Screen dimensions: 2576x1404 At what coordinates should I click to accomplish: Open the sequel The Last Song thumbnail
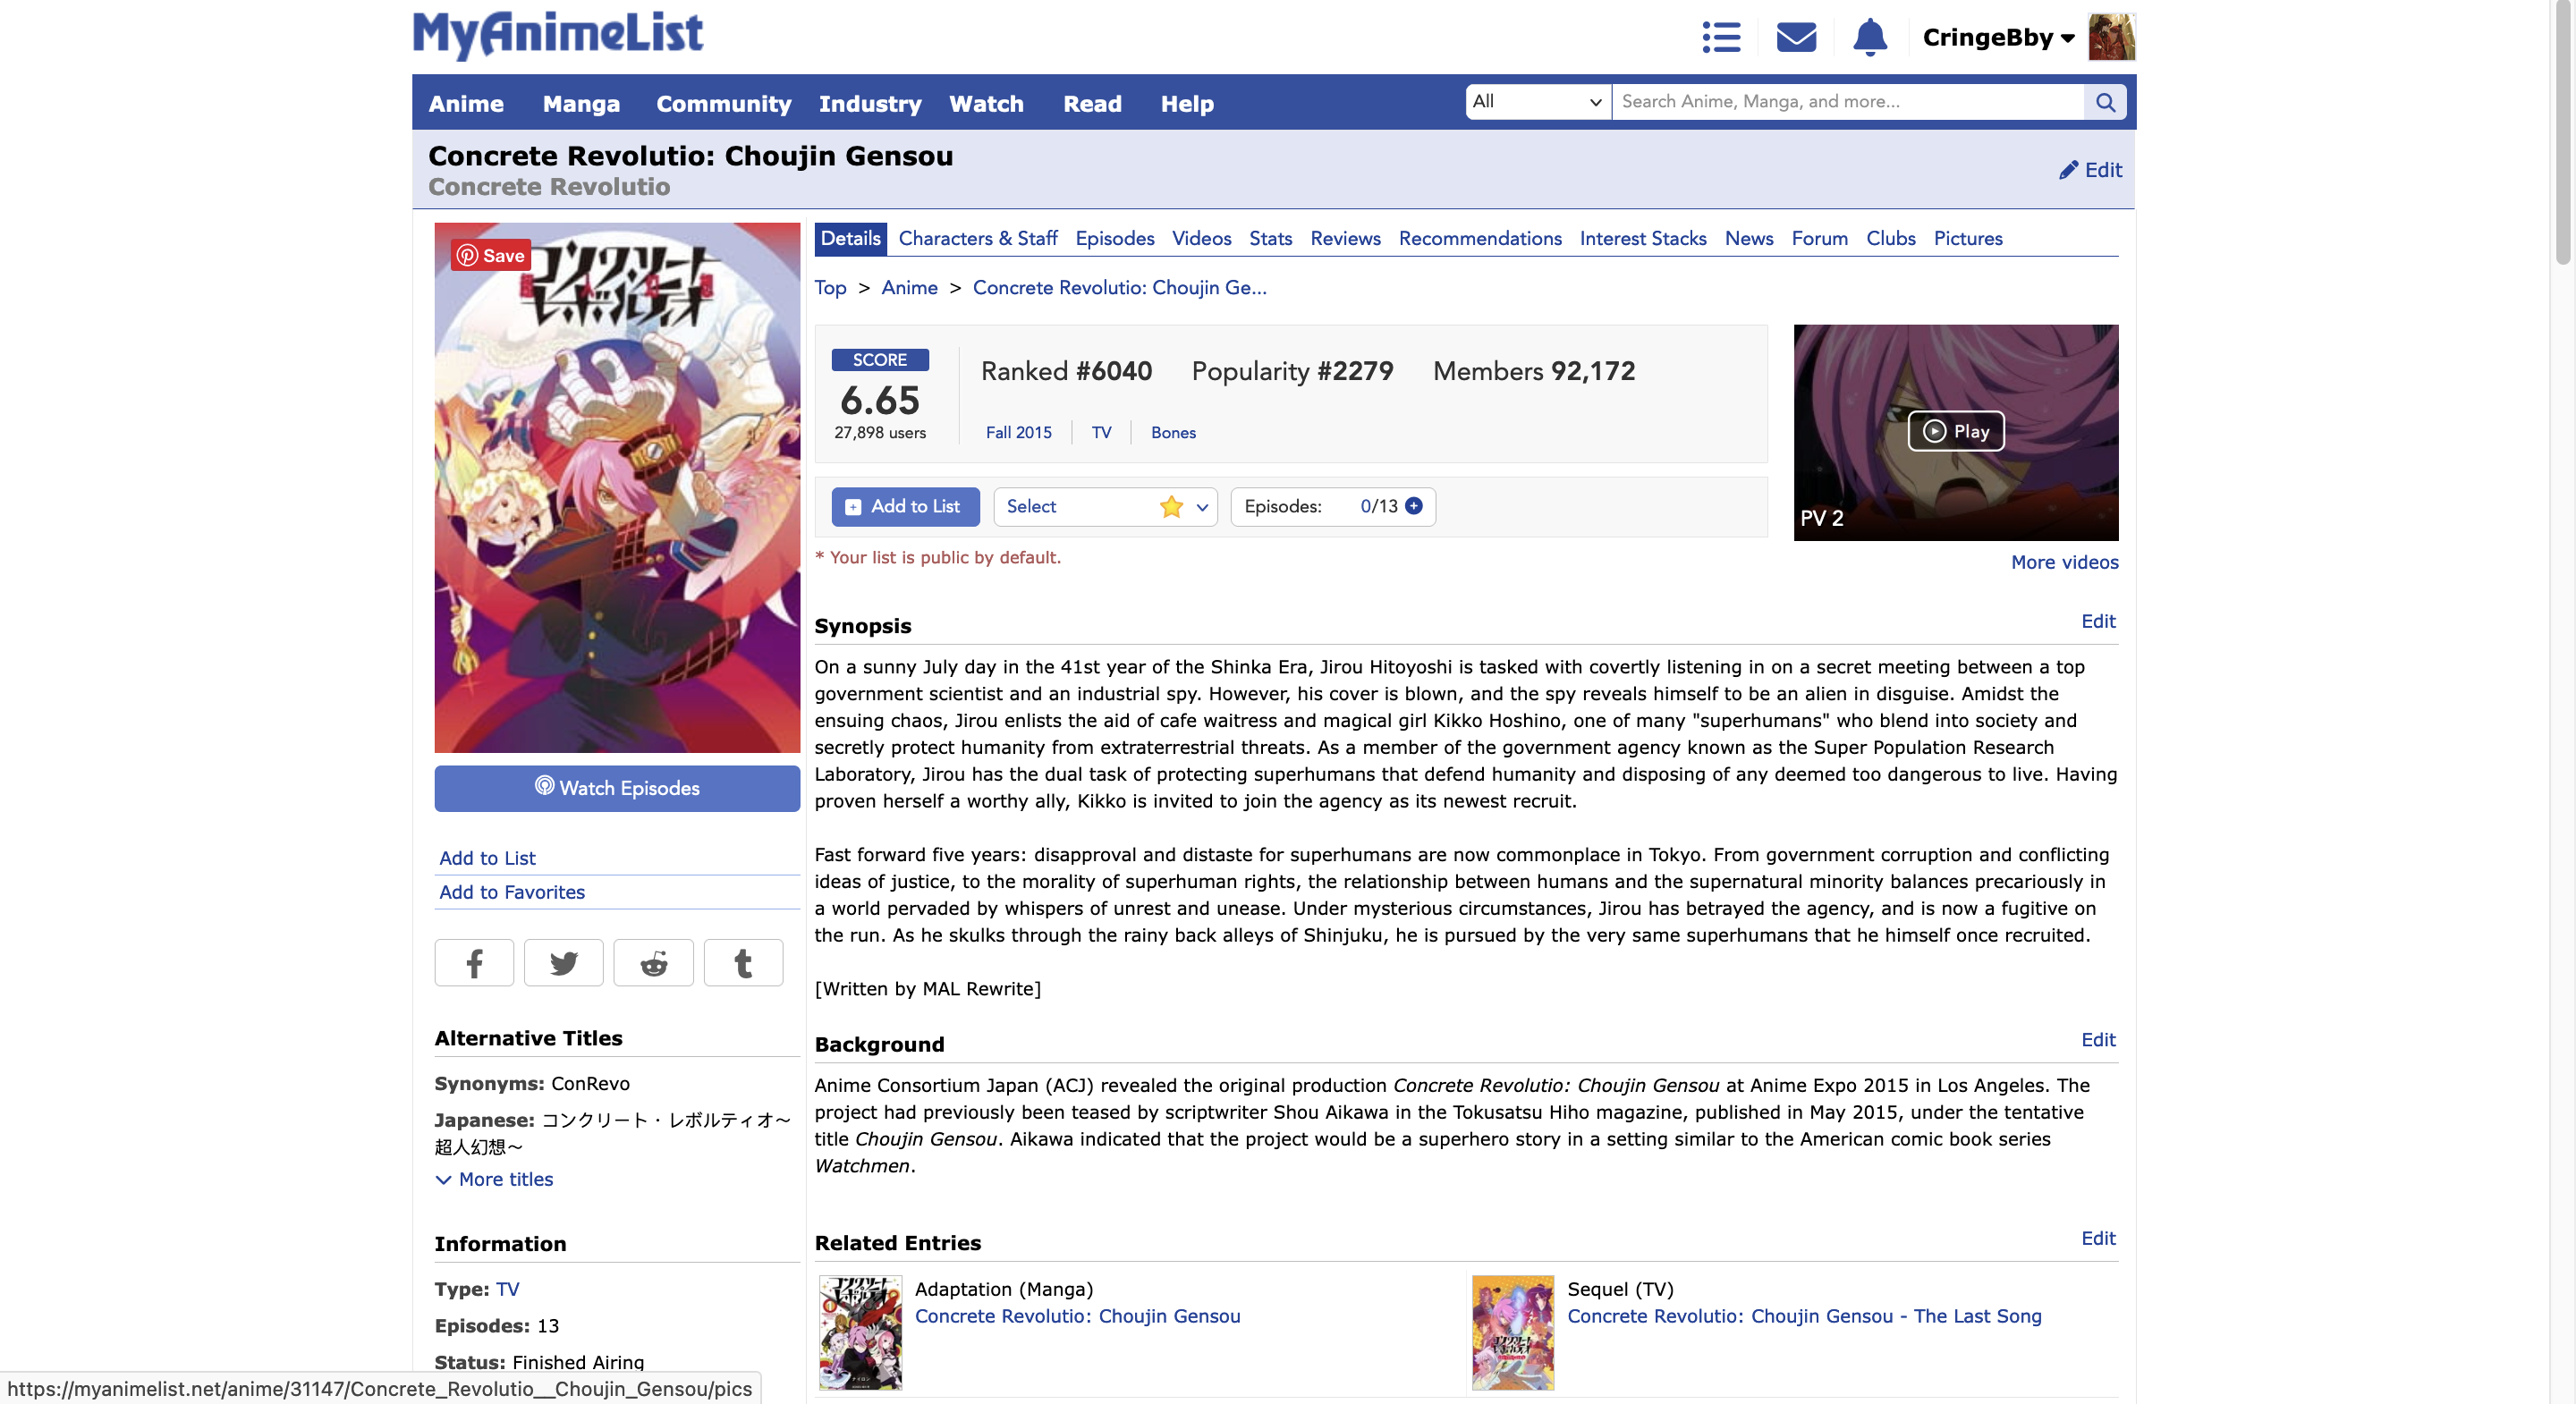pyautogui.click(x=1512, y=1332)
